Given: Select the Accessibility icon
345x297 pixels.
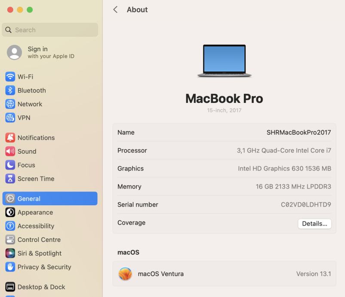Looking at the screenshot, I should (x=10, y=226).
